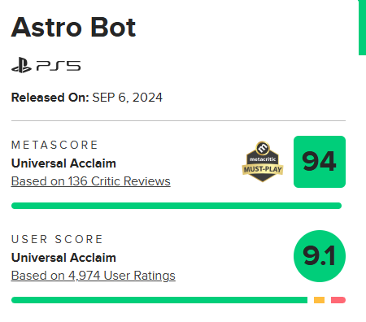Click the PlayStation symbol icon

click(21, 65)
